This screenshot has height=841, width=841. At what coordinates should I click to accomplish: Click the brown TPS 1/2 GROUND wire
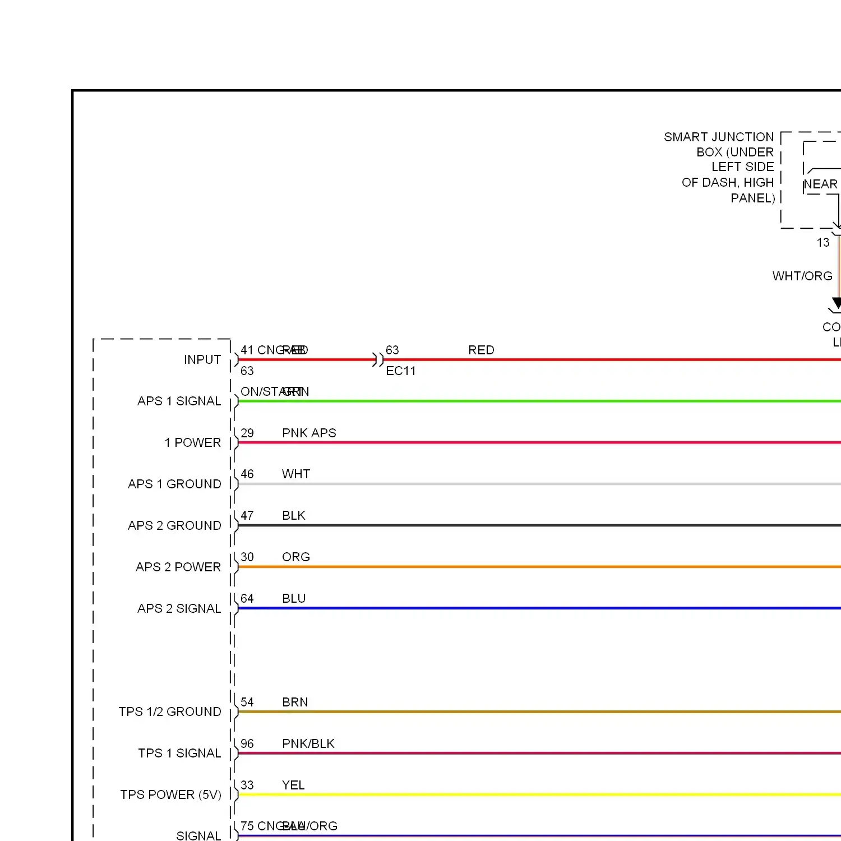[x=539, y=711]
